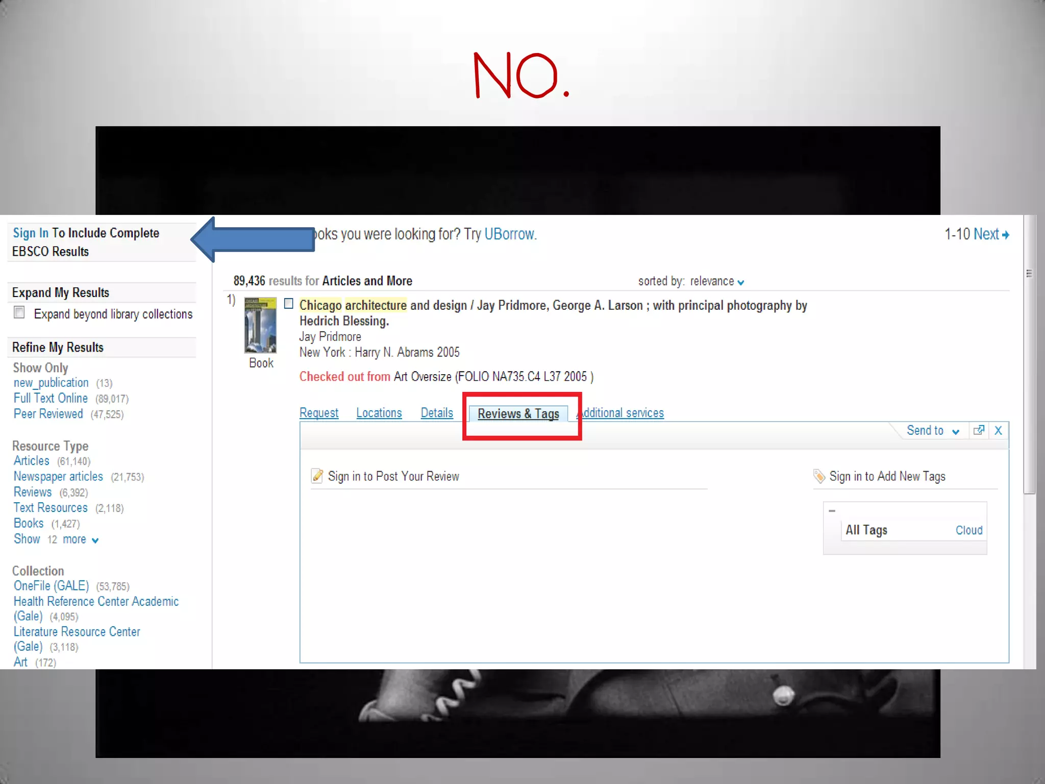Open the Locations tab

pos(379,412)
